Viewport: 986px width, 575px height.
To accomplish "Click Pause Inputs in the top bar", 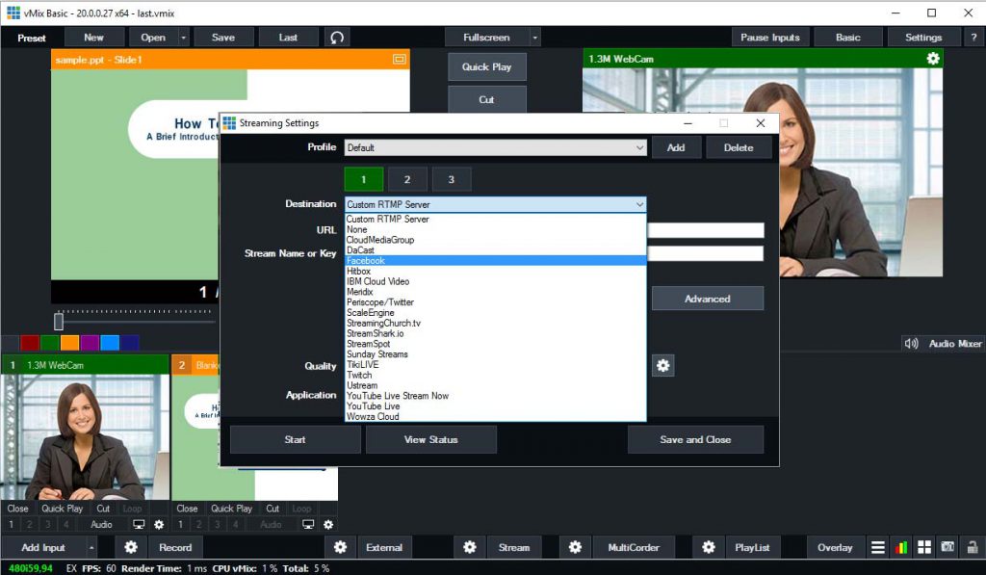I will [770, 38].
